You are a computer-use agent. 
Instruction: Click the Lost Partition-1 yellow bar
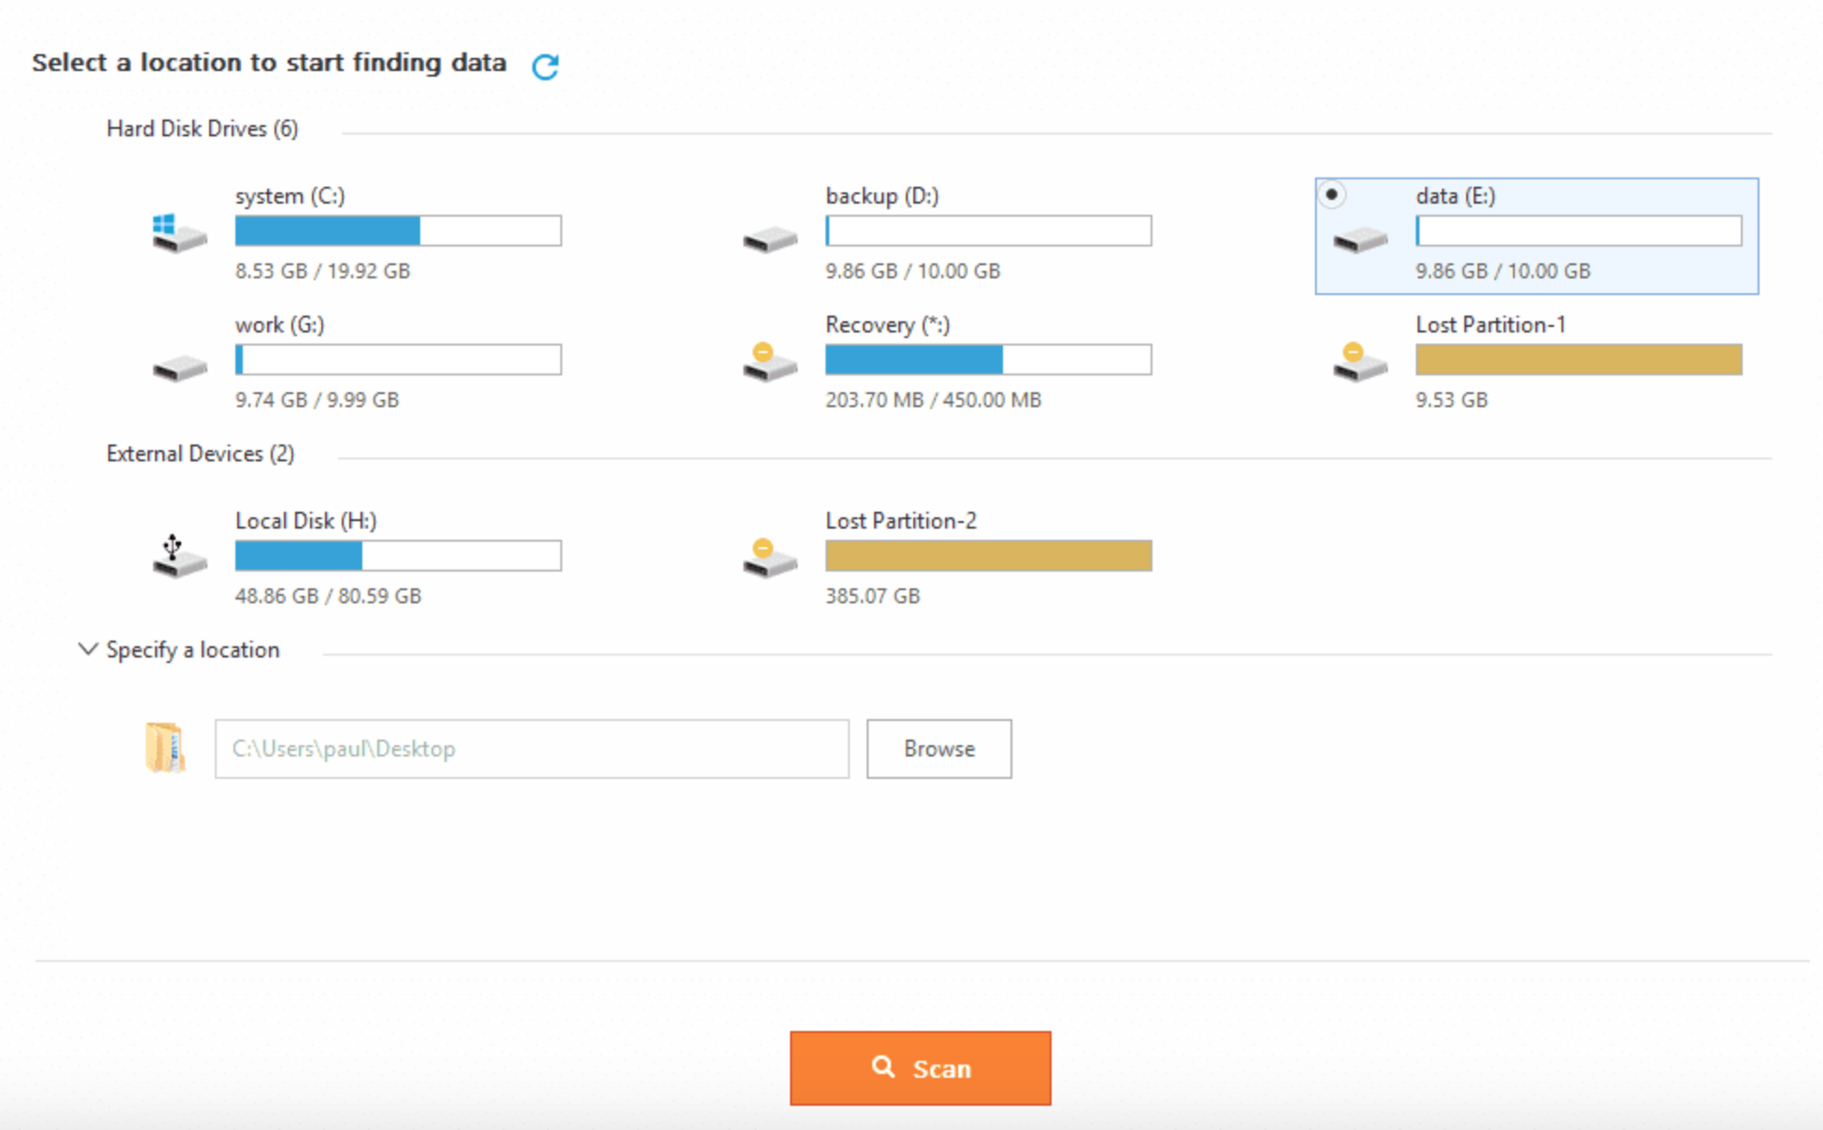click(x=1578, y=360)
